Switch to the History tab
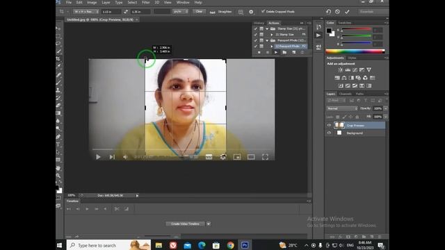The width and height of the screenshot is (445, 250). 259,23
